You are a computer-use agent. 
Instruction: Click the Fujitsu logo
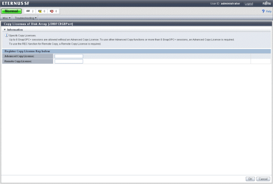pos(267,3)
